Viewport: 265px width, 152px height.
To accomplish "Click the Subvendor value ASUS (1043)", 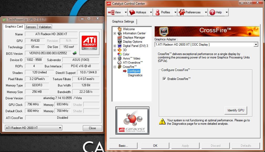I will pyautogui.click(x=81, y=60).
